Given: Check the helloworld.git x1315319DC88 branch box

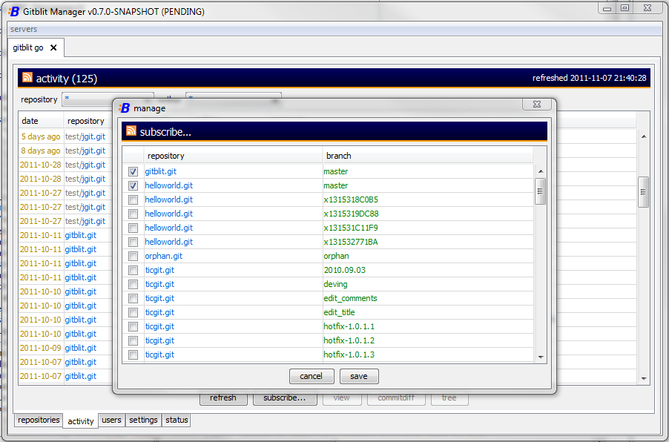Looking at the screenshot, I should [x=133, y=214].
